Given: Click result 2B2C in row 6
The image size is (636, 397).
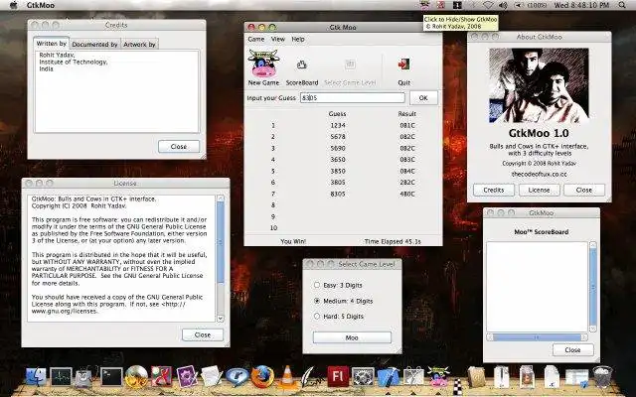Looking at the screenshot, I should click(x=407, y=183).
